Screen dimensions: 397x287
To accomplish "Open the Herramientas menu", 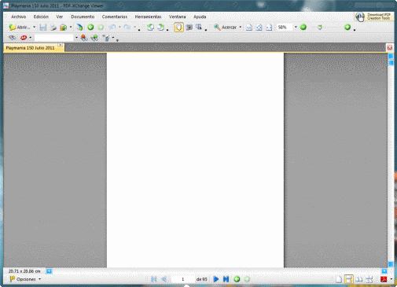I will (x=148, y=17).
